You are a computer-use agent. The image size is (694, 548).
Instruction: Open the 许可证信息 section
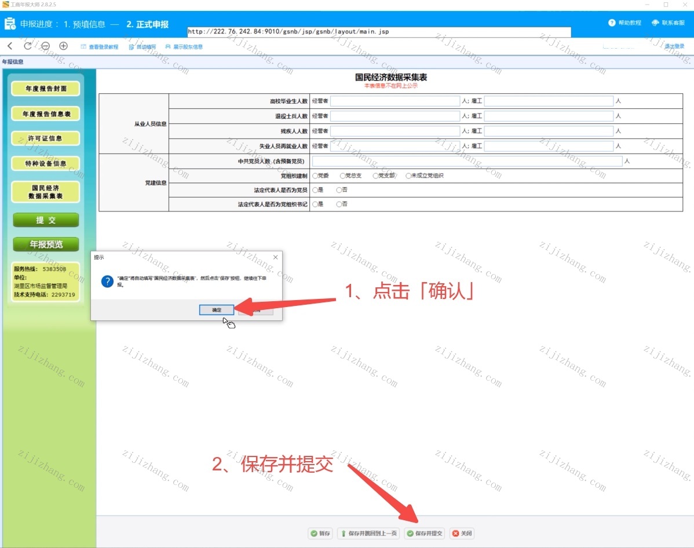coord(46,138)
